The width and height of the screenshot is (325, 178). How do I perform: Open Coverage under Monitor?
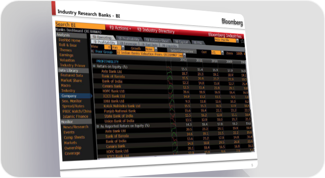coord(72,153)
